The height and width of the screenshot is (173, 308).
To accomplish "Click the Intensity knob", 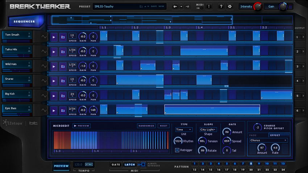I will tap(258, 7).
